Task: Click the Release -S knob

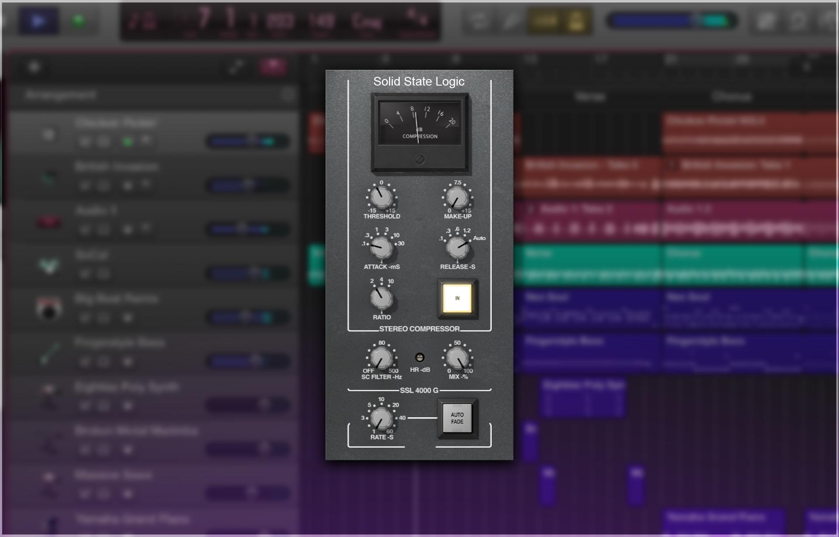Action: pos(457,248)
